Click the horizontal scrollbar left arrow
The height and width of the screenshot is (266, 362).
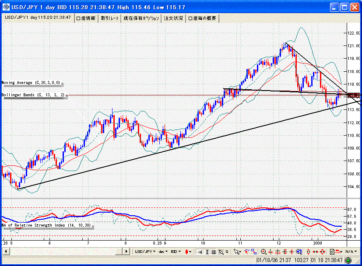point(6,252)
